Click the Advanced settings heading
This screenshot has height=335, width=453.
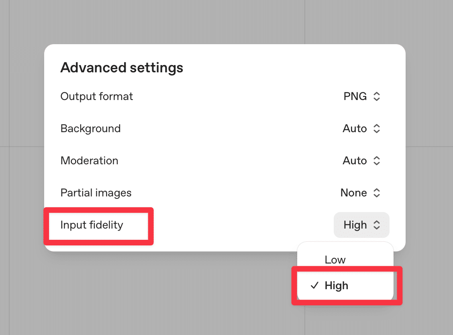122,67
